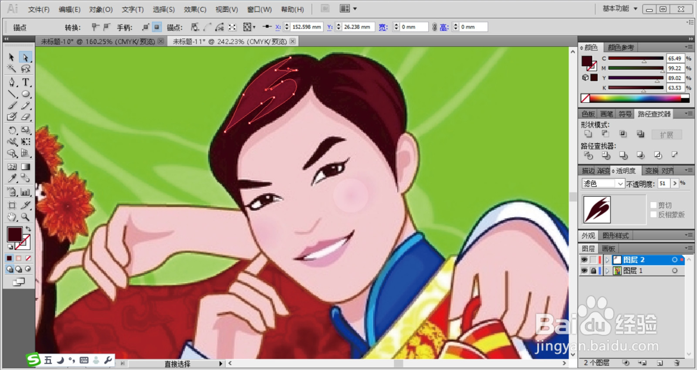Select the Hand tool
This screenshot has height=370, width=697.
click(12, 217)
